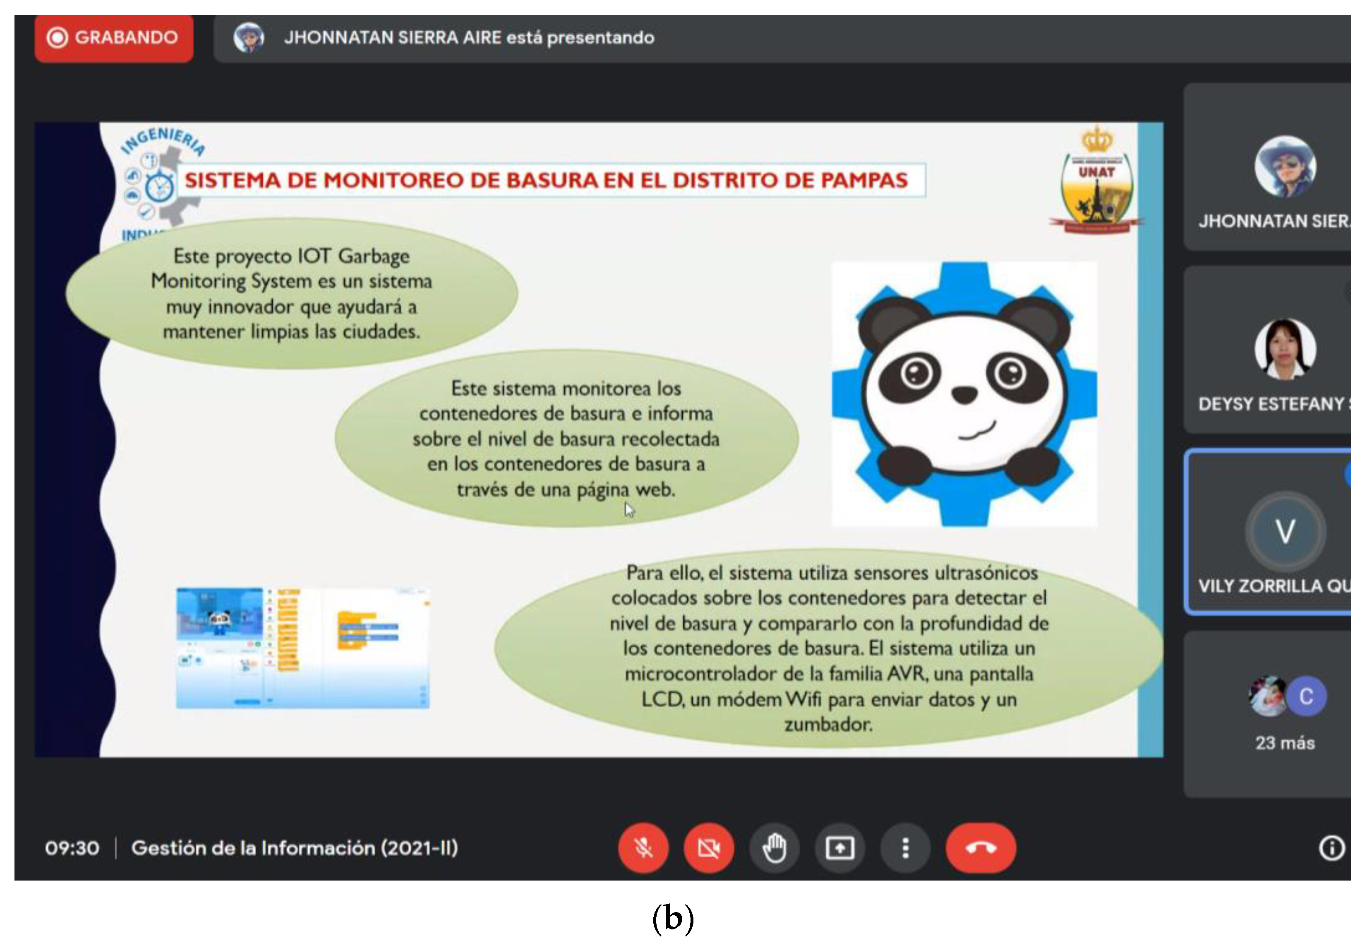Select VILY ZORRILLA participant tile

point(1271,532)
